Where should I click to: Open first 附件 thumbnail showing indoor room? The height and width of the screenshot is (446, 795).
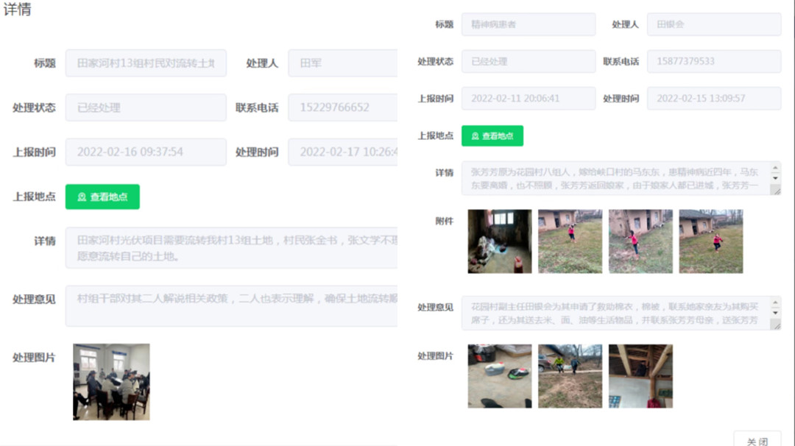[499, 241]
